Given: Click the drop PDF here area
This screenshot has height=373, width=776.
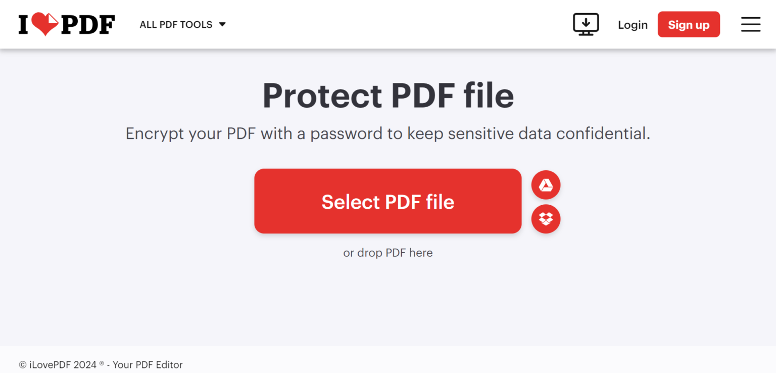Looking at the screenshot, I should (387, 252).
